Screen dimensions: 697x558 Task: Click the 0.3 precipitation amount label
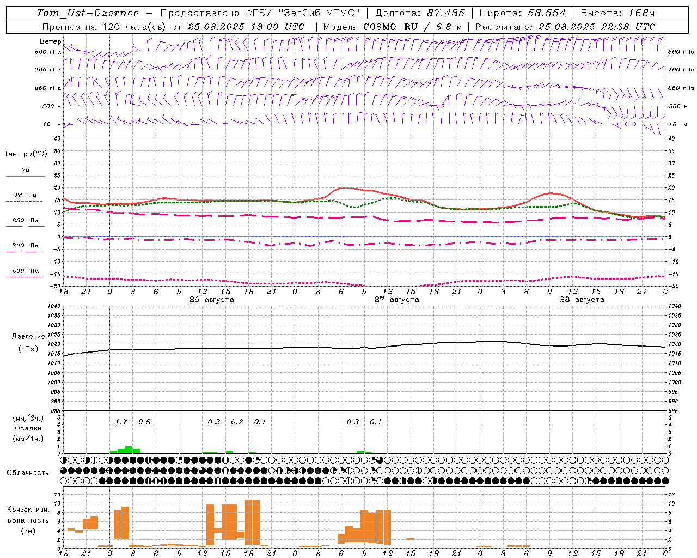pyautogui.click(x=353, y=422)
